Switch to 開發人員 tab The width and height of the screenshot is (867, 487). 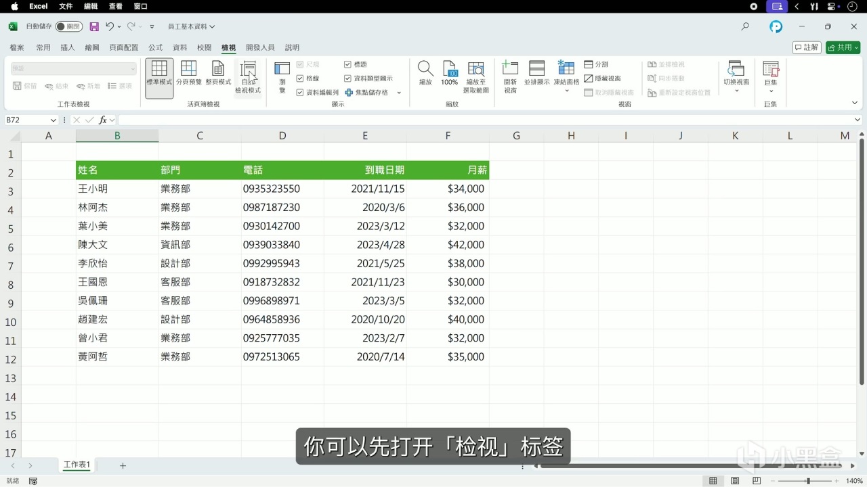point(260,47)
